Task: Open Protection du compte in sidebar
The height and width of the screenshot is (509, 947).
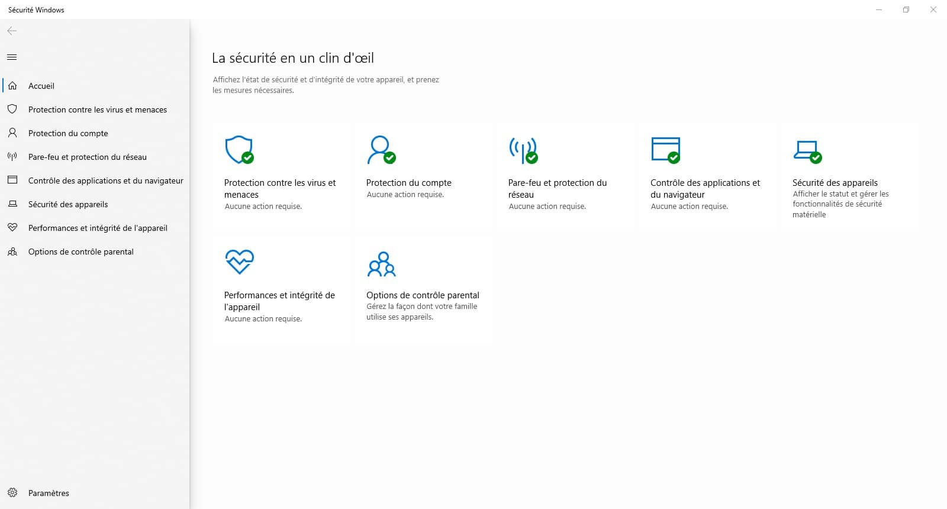Action: click(x=95, y=133)
